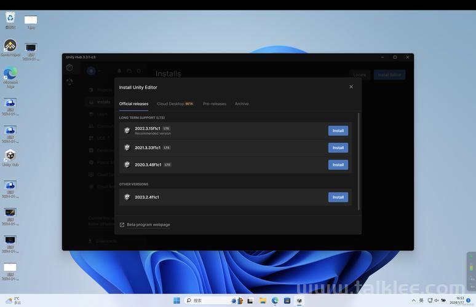
Task: Click external-link icon beside Beta program webpage
Action: pyautogui.click(x=122, y=225)
